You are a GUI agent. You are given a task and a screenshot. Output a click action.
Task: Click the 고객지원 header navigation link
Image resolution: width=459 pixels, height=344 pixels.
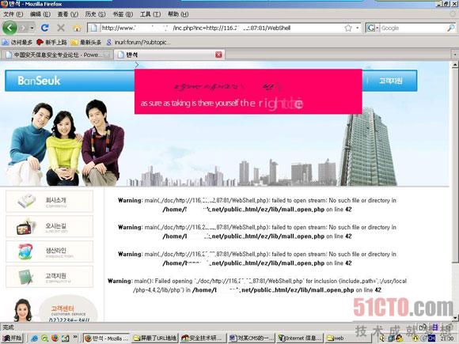pyautogui.click(x=390, y=81)
